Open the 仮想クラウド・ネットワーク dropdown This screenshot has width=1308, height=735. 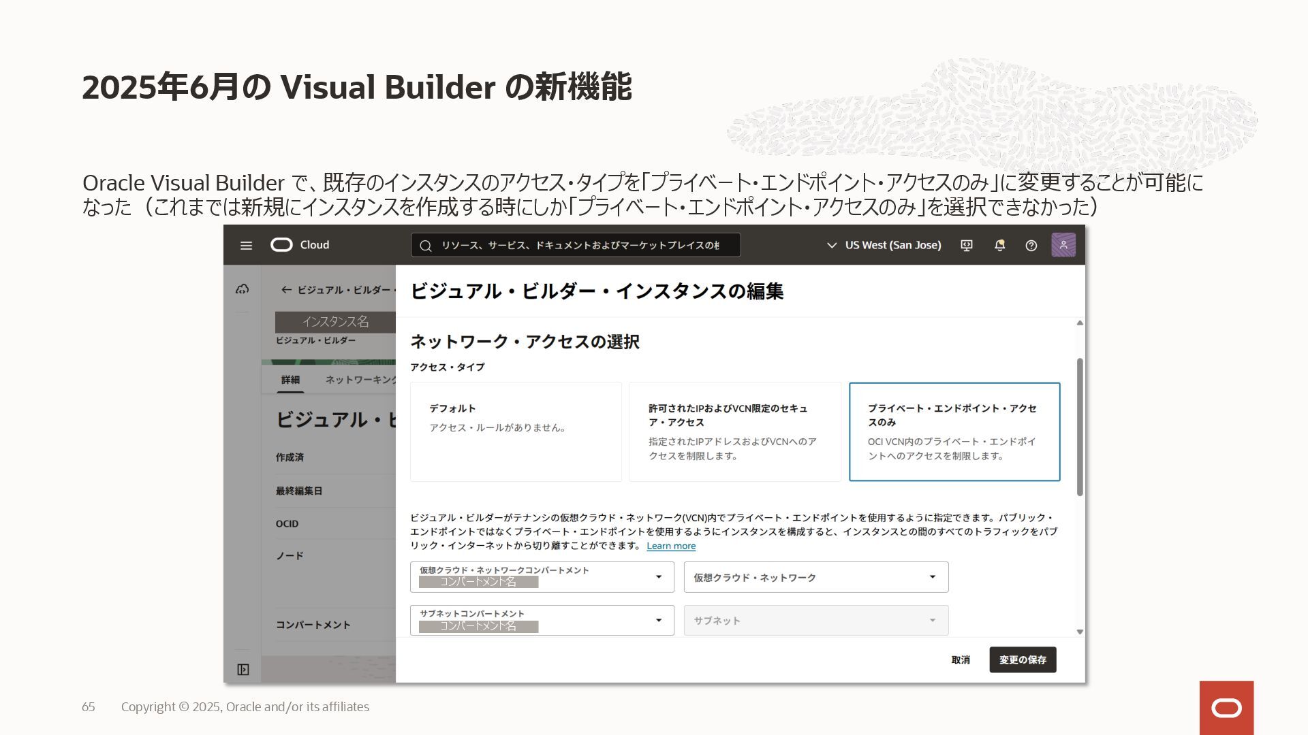pyautogui.click(x=816, y=577)
